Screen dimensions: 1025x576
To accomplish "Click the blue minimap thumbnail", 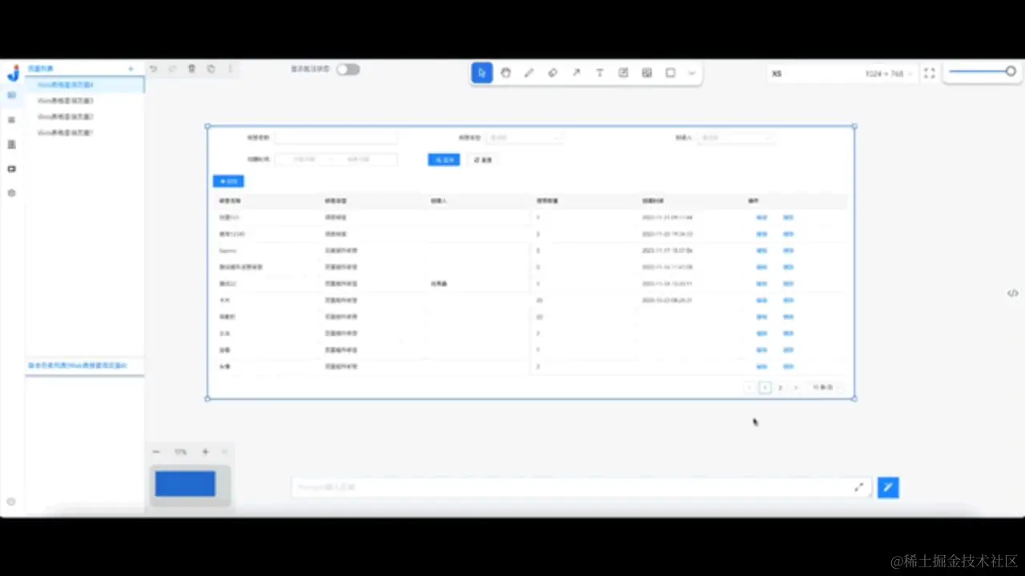I will (x=185, y=484).
